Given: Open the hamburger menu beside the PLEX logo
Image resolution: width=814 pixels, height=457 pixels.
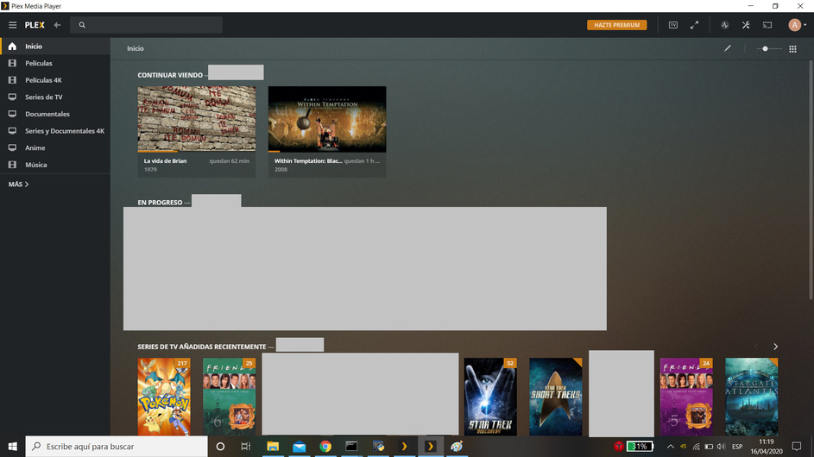Looking at the screenshot, I should (x=12, y=25).
